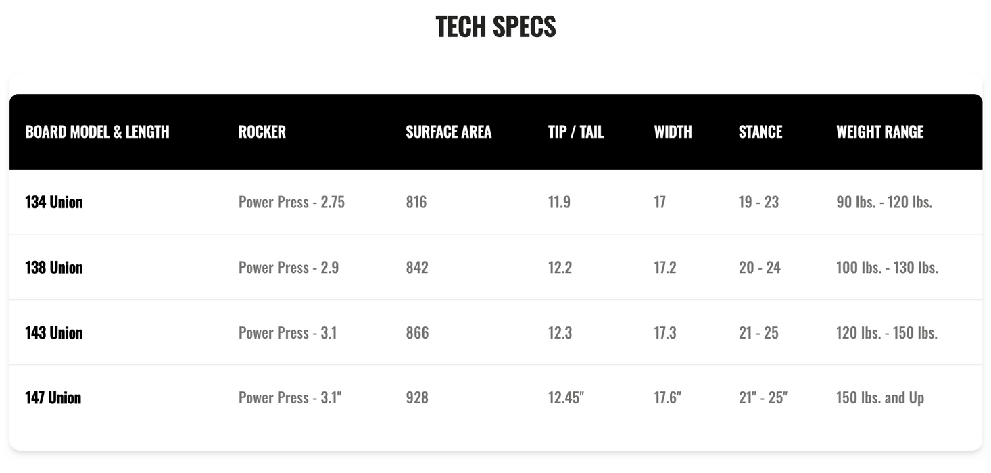Click the Rocker column header

[x=262, y=132]
